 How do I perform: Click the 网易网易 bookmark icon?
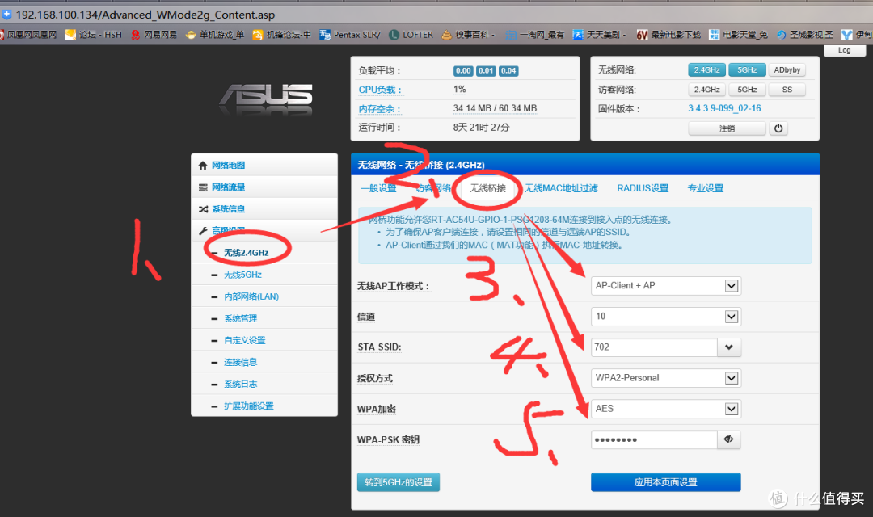click(x=135, y=35)
